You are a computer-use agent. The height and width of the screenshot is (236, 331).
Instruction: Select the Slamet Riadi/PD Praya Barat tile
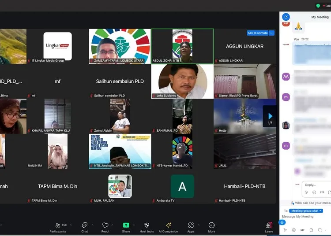point(245,81)
